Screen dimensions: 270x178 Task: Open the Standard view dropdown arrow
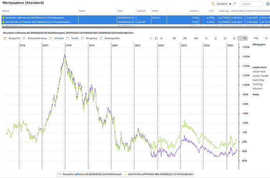click(230, 4)
